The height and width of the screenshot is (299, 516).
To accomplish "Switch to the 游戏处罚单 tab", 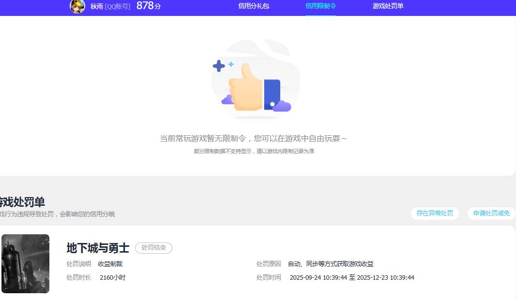I will [387, 7].
